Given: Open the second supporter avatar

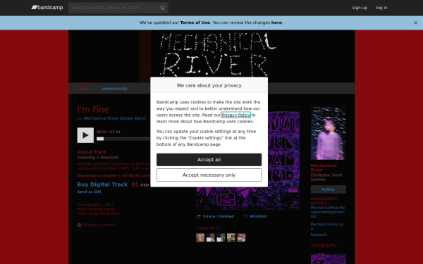Looking at the screenshot, I should click(210, 238).
